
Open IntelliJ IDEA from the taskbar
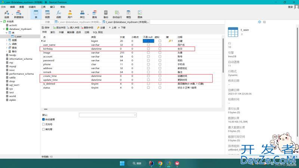pyautogui.click(x=152, y=163)
